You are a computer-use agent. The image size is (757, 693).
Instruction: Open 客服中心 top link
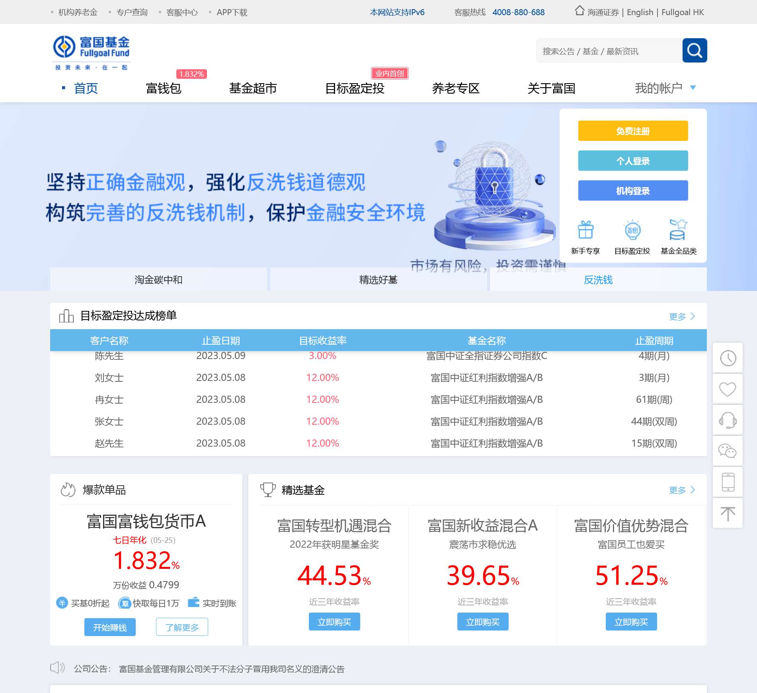(182, 12)
